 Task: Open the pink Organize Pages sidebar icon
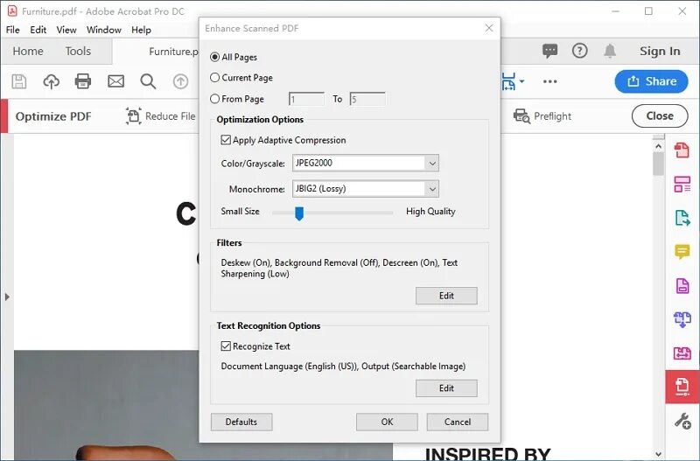click(x=682, y=184)
